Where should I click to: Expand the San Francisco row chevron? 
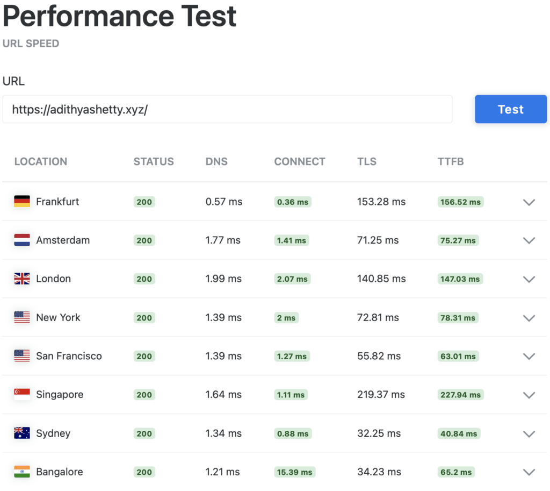pos(529,357)
